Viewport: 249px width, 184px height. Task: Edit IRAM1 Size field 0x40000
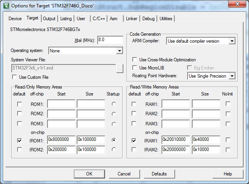(x=206, y=140)
